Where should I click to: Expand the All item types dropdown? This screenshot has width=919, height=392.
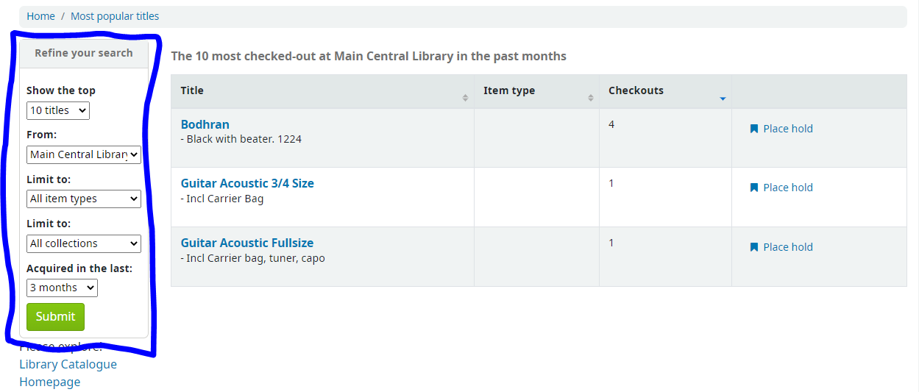pyautogui.click(x=84, y=199)
